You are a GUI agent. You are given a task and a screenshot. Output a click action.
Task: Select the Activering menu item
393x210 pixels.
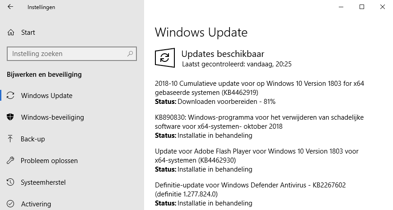(x=36, y=204)
